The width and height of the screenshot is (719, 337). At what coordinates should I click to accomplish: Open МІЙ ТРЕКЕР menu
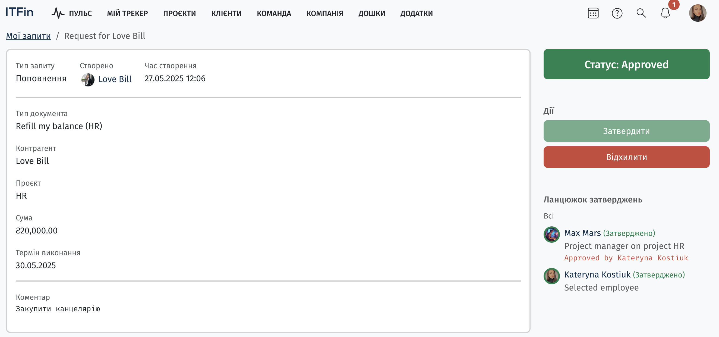[x=128, y=13]
